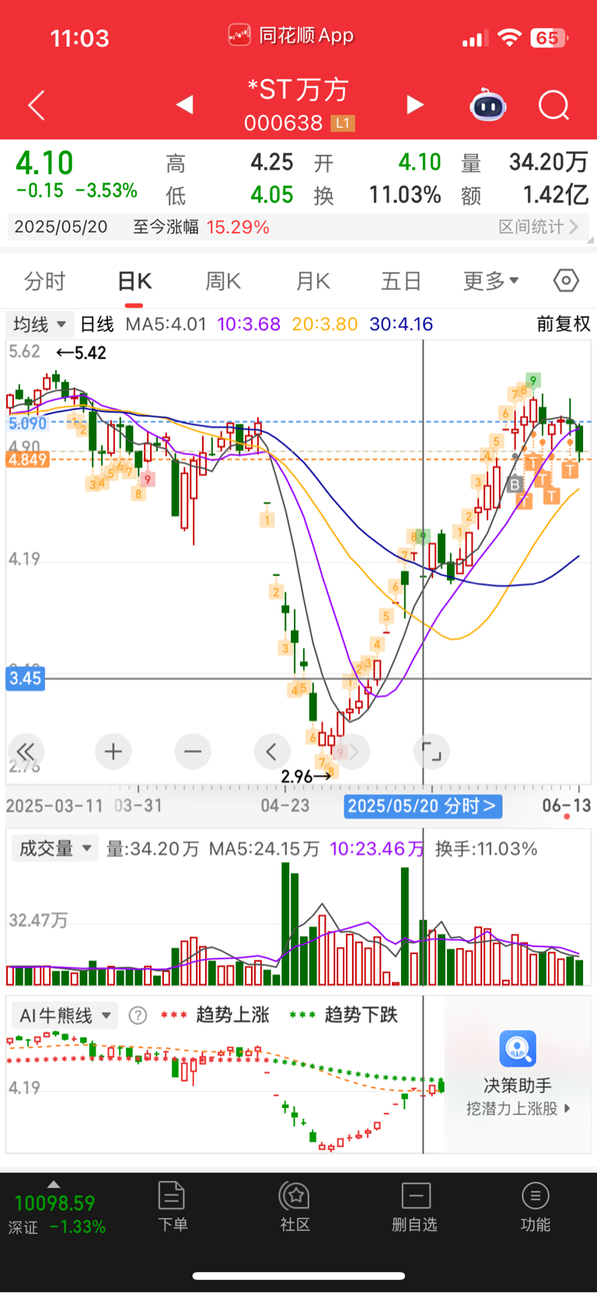The width and height of the screenshot is (597, 1293).
Task: Switch to previous stock with left triangle
Action: (x=184, y=104)
